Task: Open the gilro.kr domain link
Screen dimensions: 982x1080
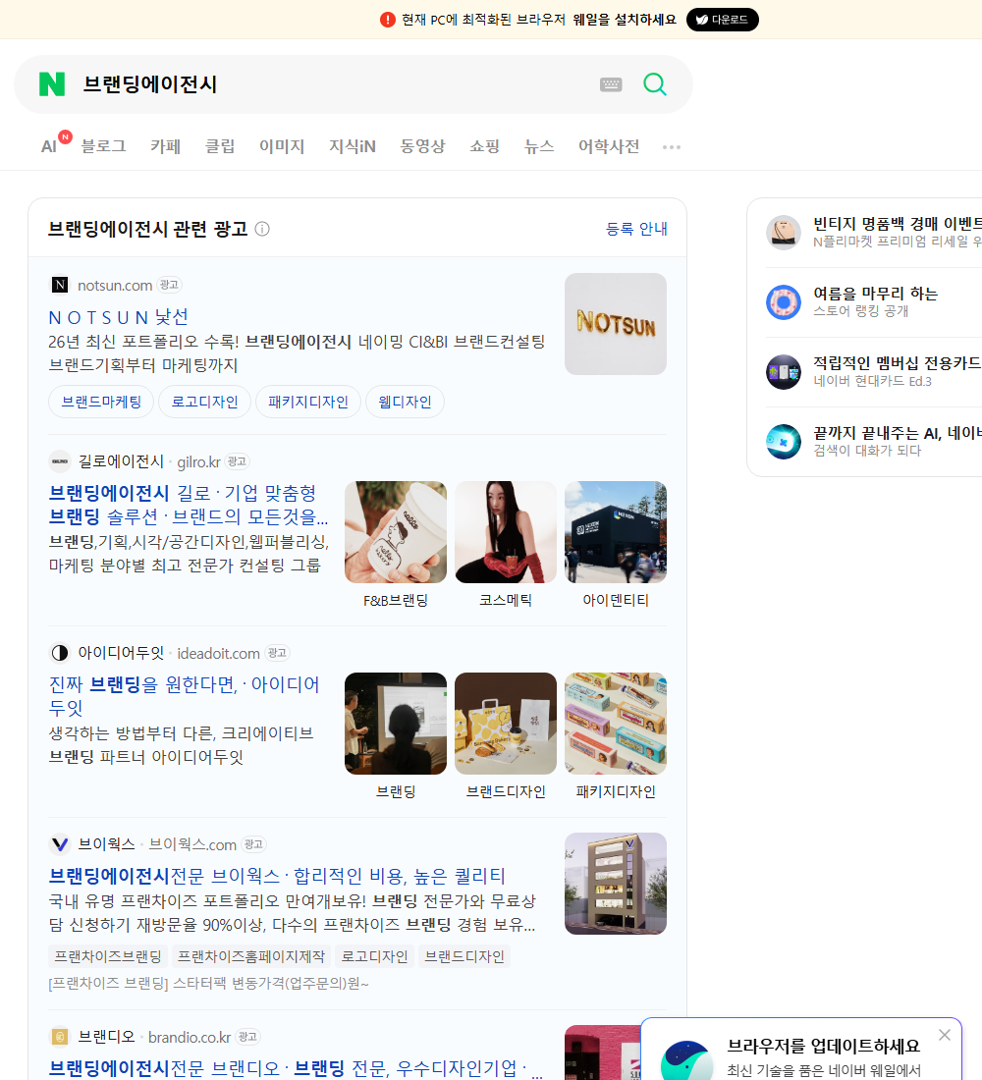Action: (198, 461)
